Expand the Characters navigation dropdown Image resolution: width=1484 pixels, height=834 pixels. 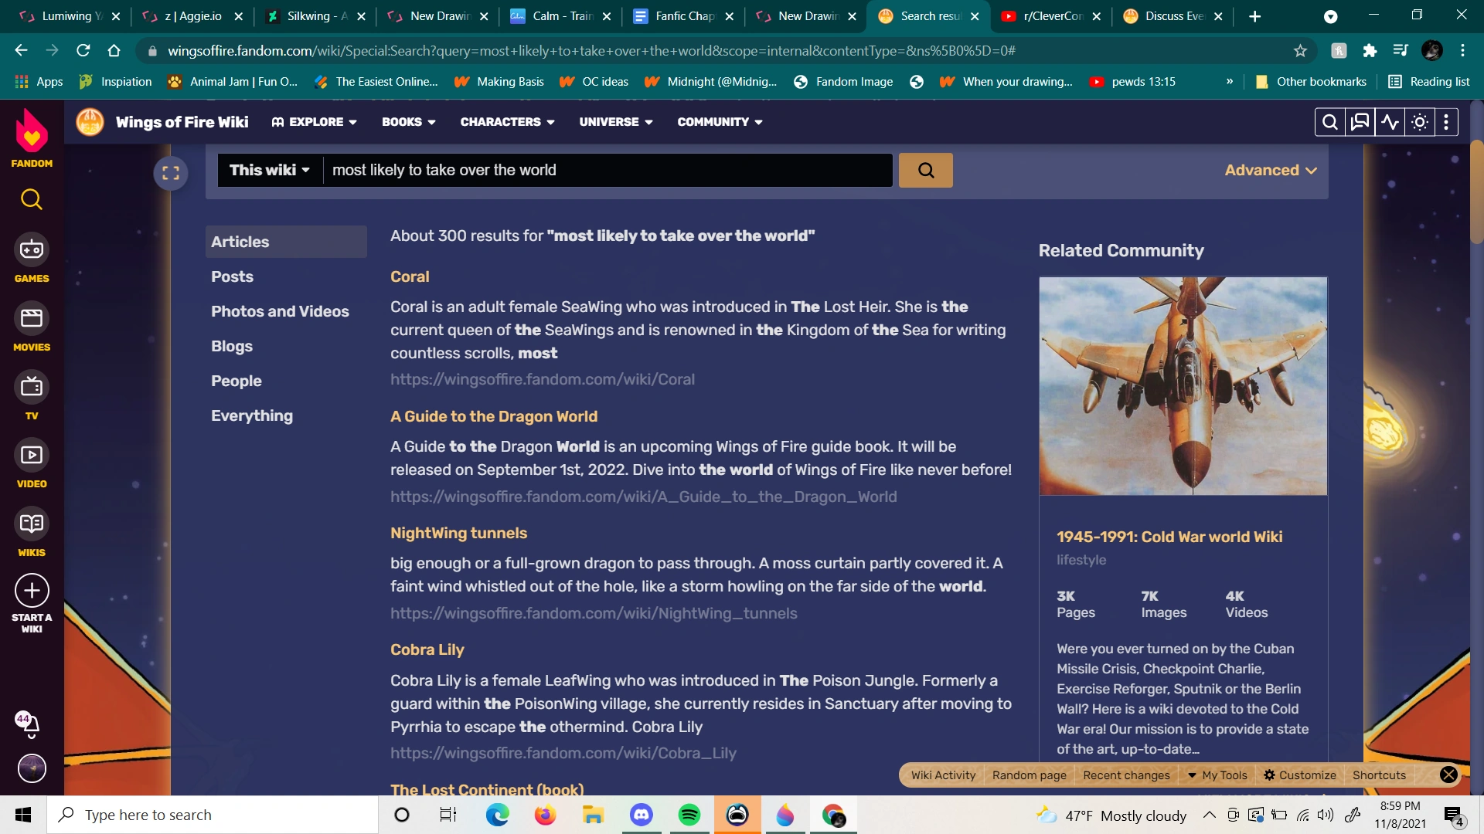[x=507, y=122]
